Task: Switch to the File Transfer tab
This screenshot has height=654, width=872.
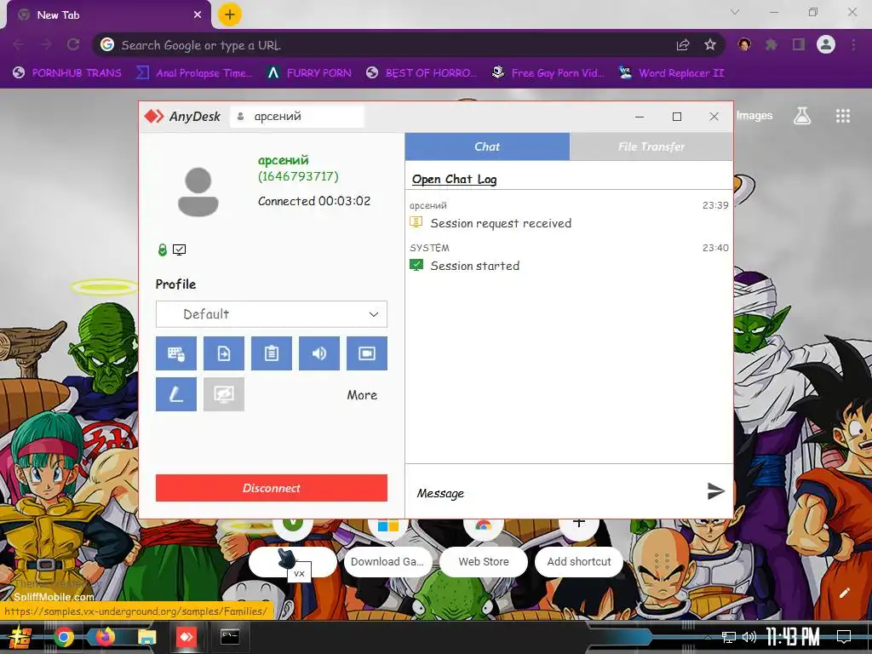Action: [651, 146]
